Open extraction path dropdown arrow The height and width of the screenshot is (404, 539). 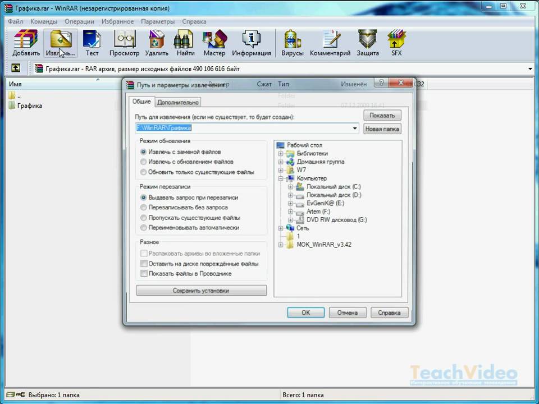[x=354, y=128]
